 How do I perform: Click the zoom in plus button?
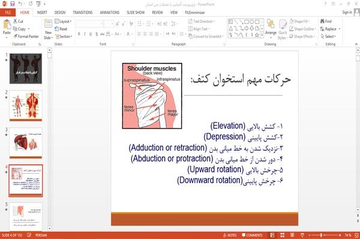pos(340,235)
